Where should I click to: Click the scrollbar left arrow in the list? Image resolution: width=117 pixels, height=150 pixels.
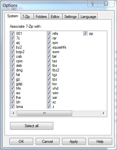[x=13, y=113]
